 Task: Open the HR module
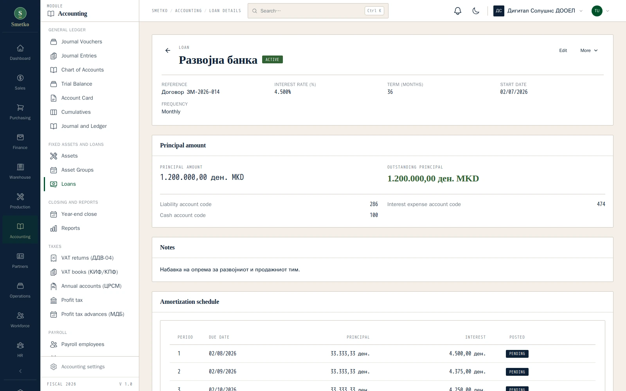(20, 350)
